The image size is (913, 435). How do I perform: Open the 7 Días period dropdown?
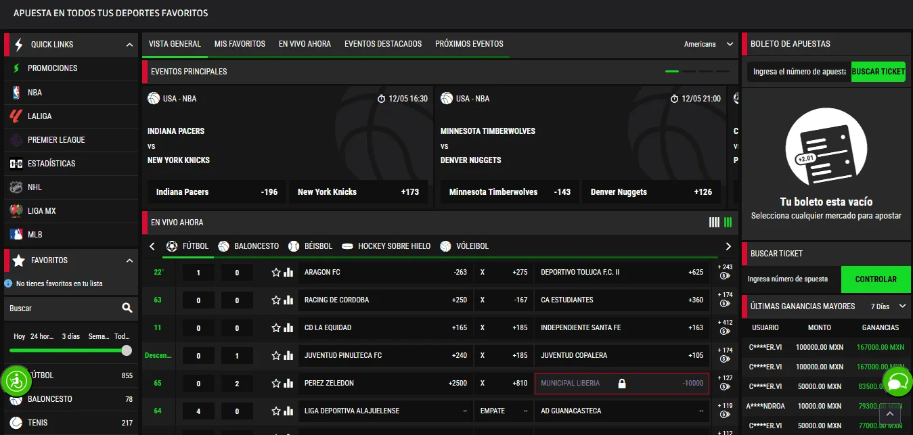point(887,306)
